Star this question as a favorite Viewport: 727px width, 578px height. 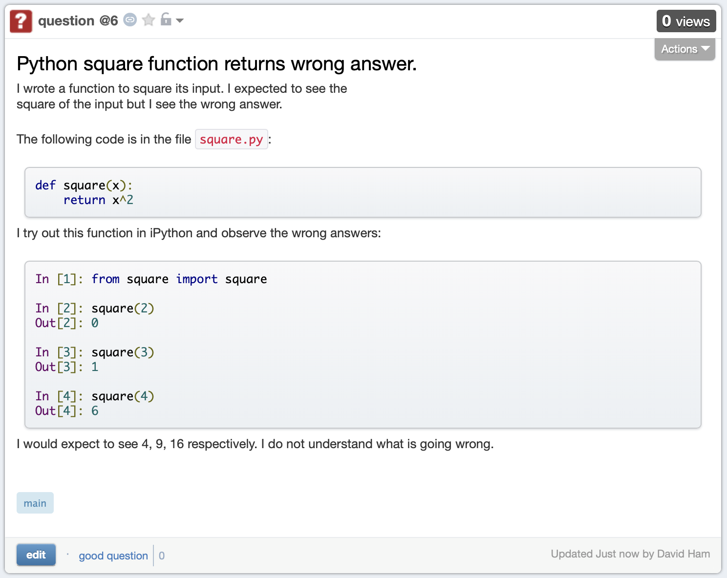pos(149,20)
